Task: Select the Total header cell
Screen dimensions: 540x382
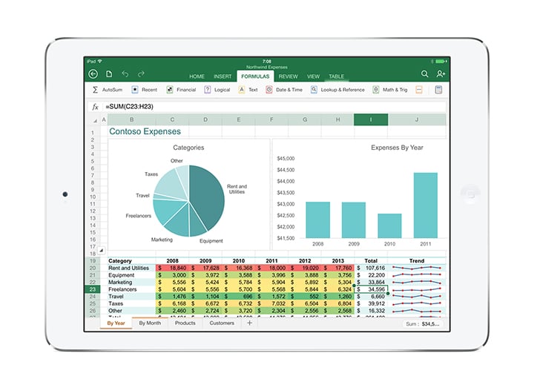Action: coord(371,261)
